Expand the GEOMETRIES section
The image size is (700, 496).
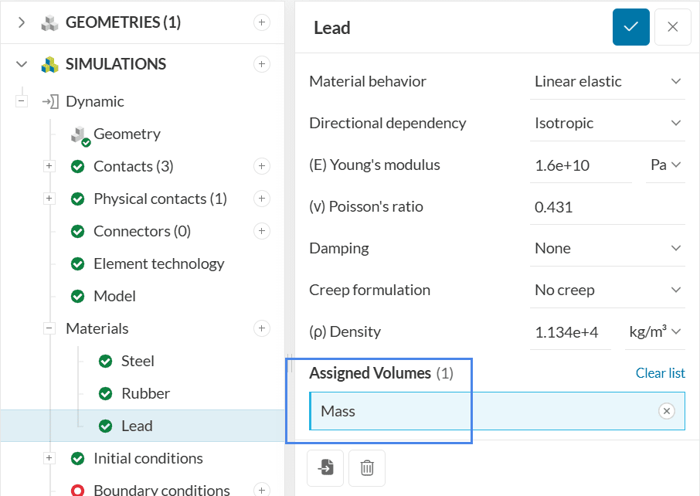(22, 22)
